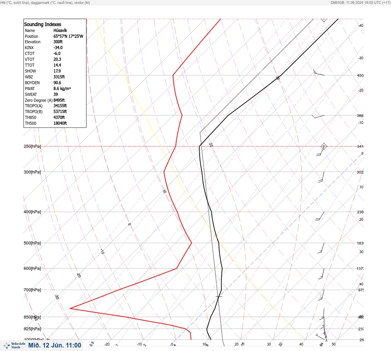
Task: Click the 'KINX' index label
Action: [x=29, y=48]
